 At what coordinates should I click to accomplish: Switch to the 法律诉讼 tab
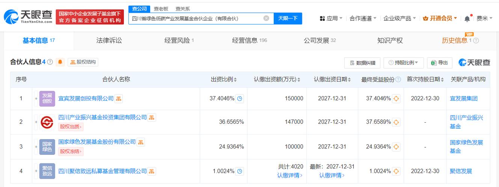(109, 41)
